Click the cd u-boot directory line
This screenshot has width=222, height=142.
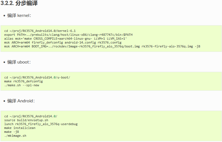point(37,77)
